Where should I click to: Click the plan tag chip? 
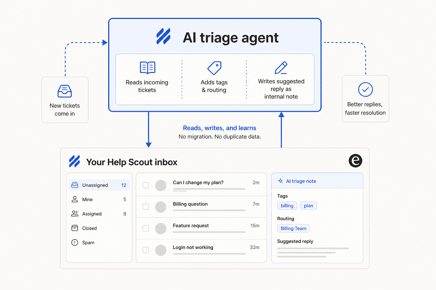click(308, 206)
